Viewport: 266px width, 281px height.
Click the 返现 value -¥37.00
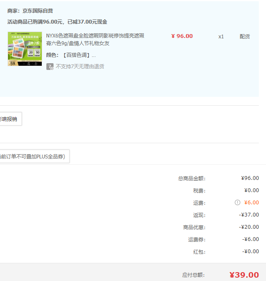pos(249,215)
